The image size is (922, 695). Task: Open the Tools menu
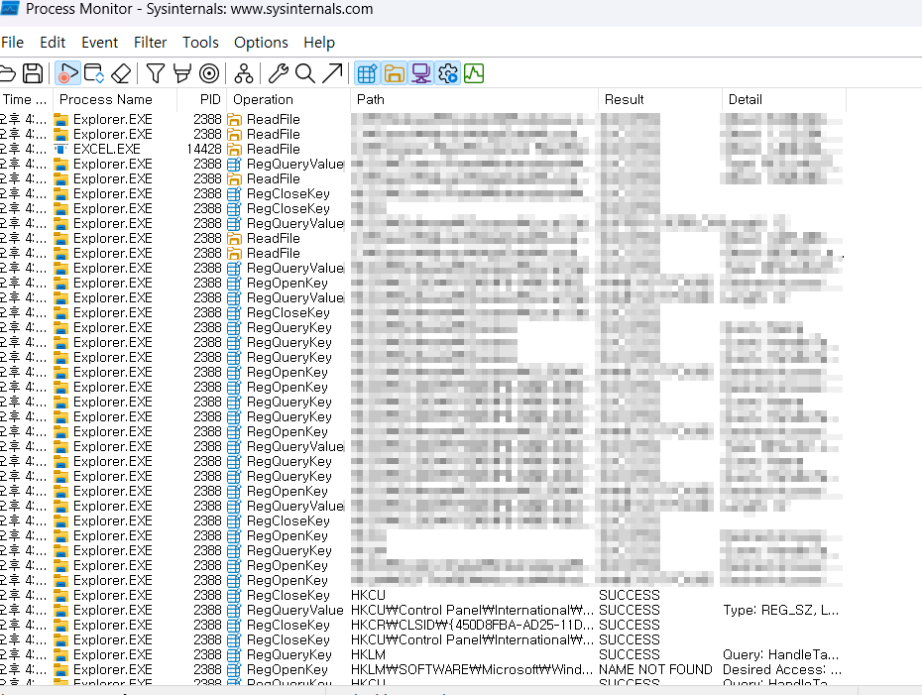coord(200,43)
